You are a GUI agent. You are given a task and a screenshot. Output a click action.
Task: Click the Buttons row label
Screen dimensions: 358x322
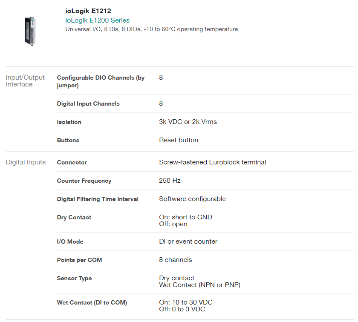click(x=68, y=140)
